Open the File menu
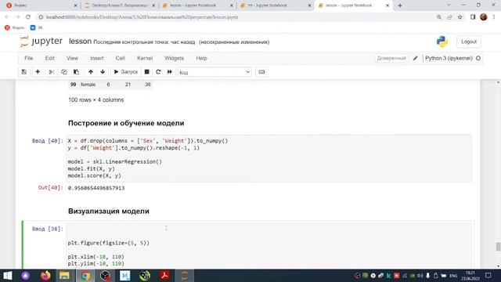The width and height of the screenshot is (501, 282). [29, 58]
